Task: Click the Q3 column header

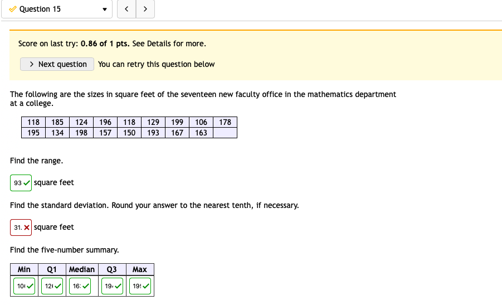Action: coord(112,269)
